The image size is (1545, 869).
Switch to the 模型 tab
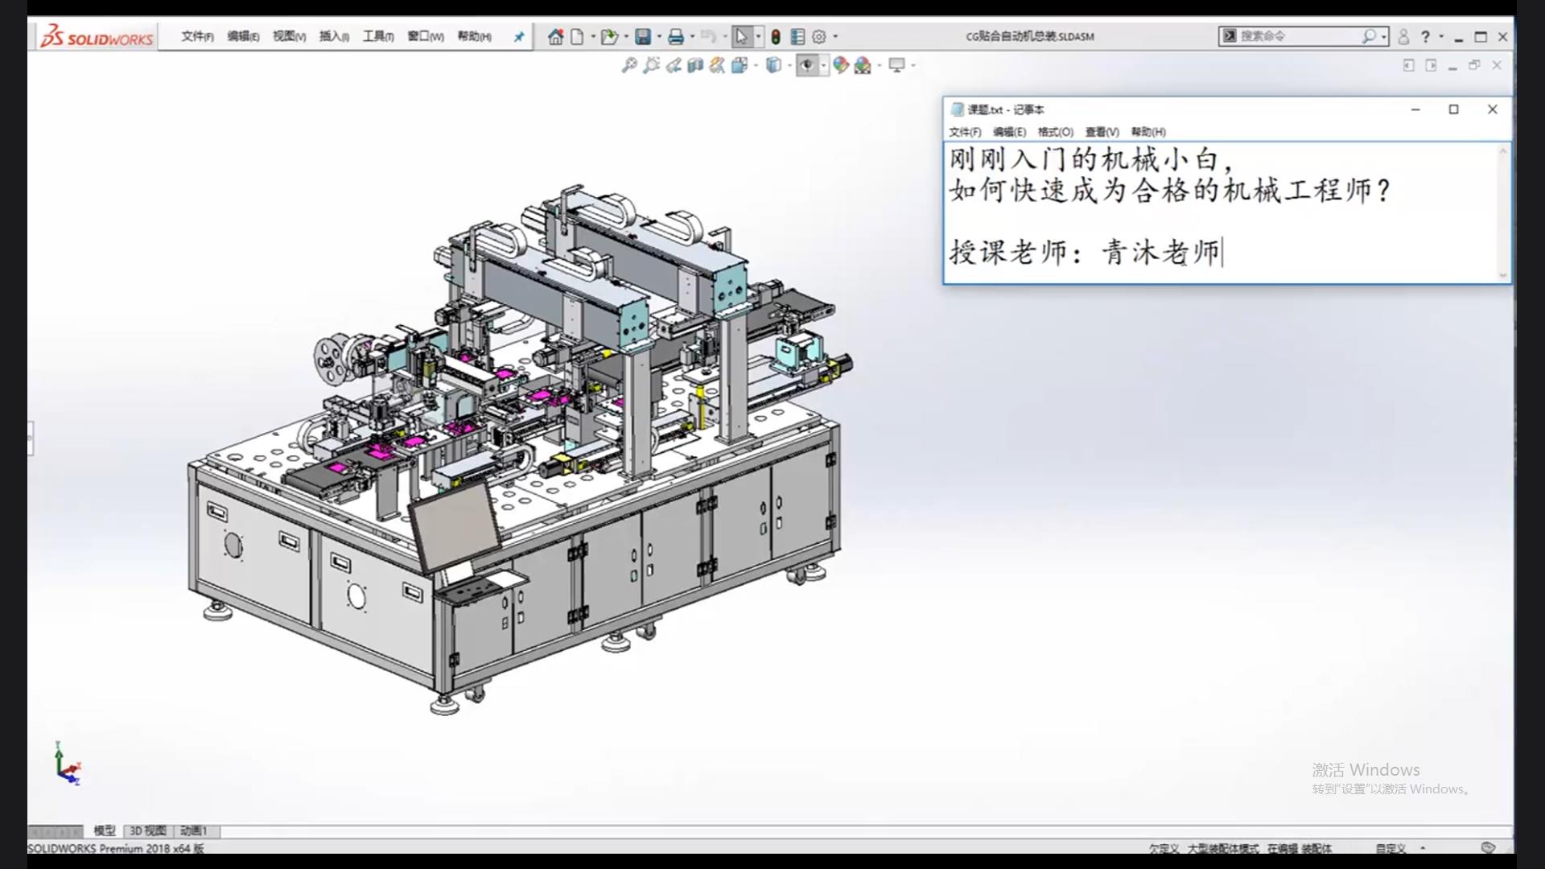point(105,830)
